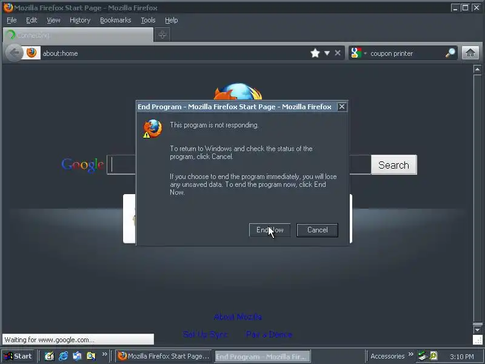Open the Edit menu

coord(32,20)
